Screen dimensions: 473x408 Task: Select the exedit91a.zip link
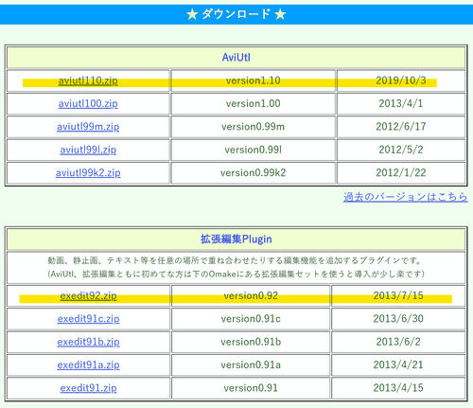pyautogui.click(x=88, y=365)
